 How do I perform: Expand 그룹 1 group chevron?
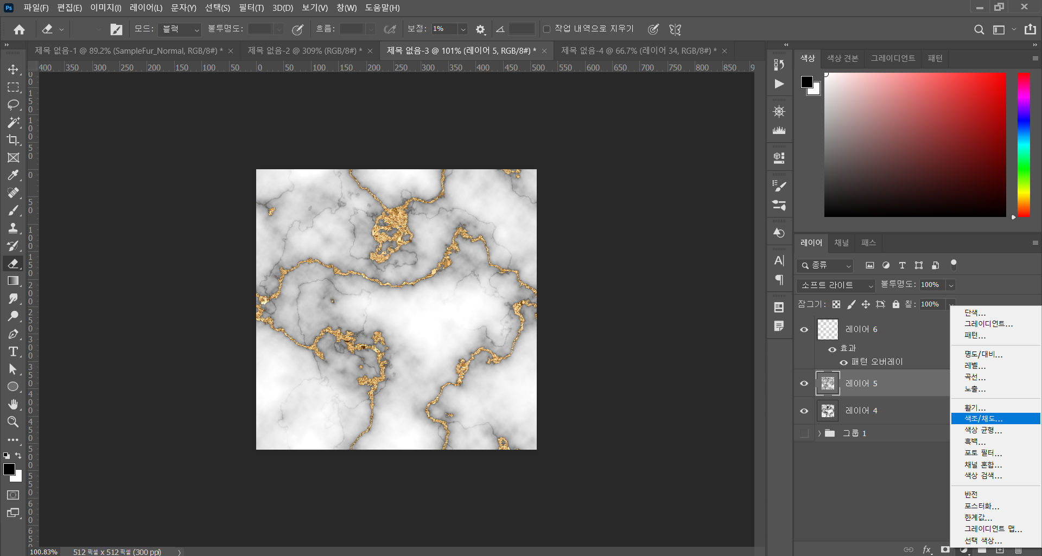(x=819, y=433)
